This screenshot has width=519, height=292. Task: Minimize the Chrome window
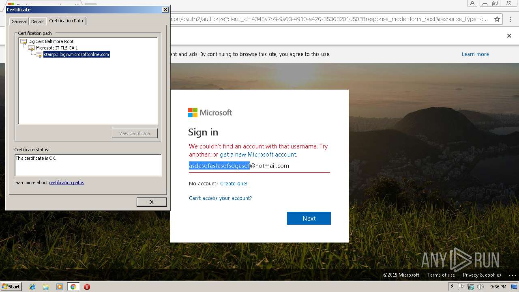(x=485, y=4)
